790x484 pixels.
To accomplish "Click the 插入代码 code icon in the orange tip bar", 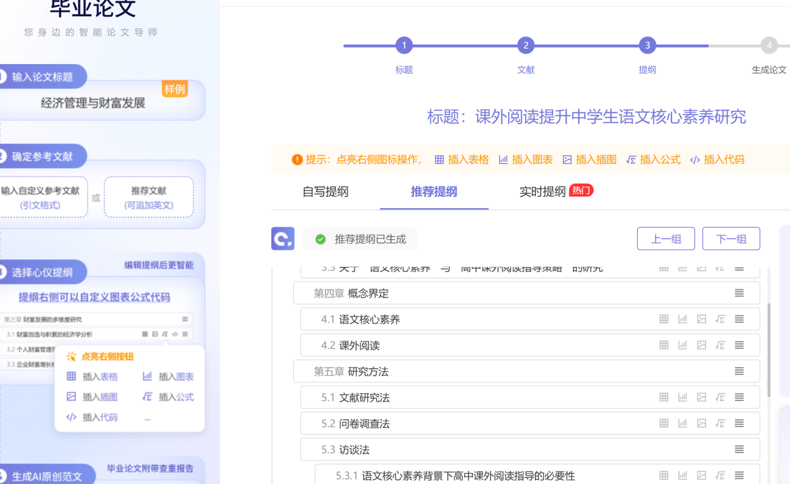I will 695,159.
